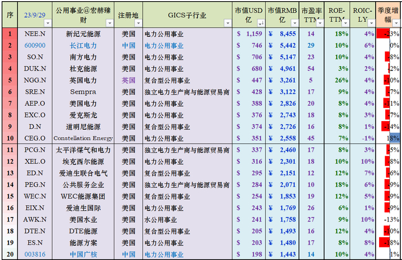
Task: Select 独立电力生产商与能源贸易商 in SRE.N row
Action: coord(187,92)
